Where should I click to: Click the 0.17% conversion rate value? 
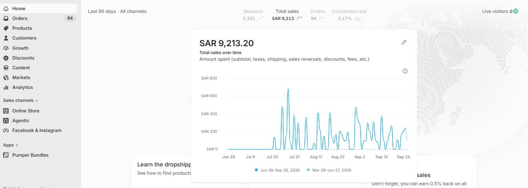tap(345, 18)
